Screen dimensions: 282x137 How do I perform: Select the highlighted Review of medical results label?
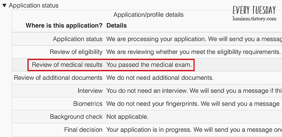[67, 65]
